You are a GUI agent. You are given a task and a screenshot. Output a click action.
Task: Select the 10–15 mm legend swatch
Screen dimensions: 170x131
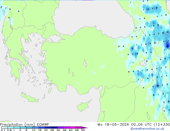pos(35,128)
